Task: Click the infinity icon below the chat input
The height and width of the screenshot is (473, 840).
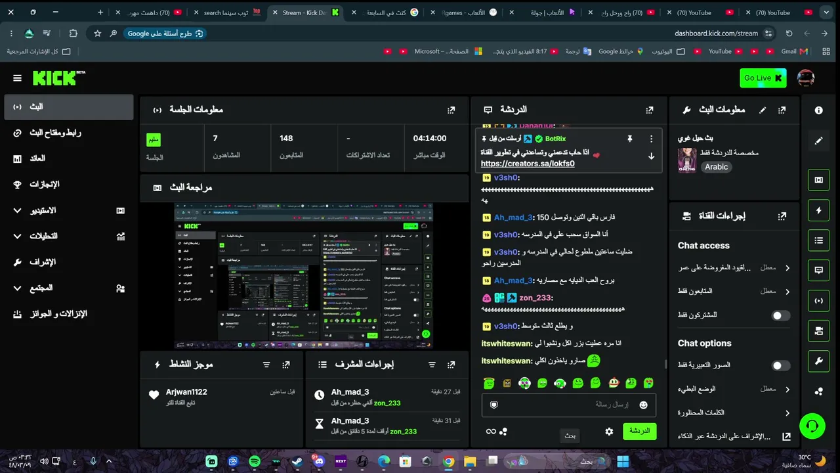Action: tap(490, 432)
